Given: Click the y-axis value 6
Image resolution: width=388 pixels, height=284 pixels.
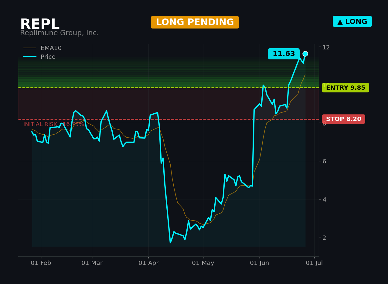Looking at the screenshot, I should tap(324, 161).
